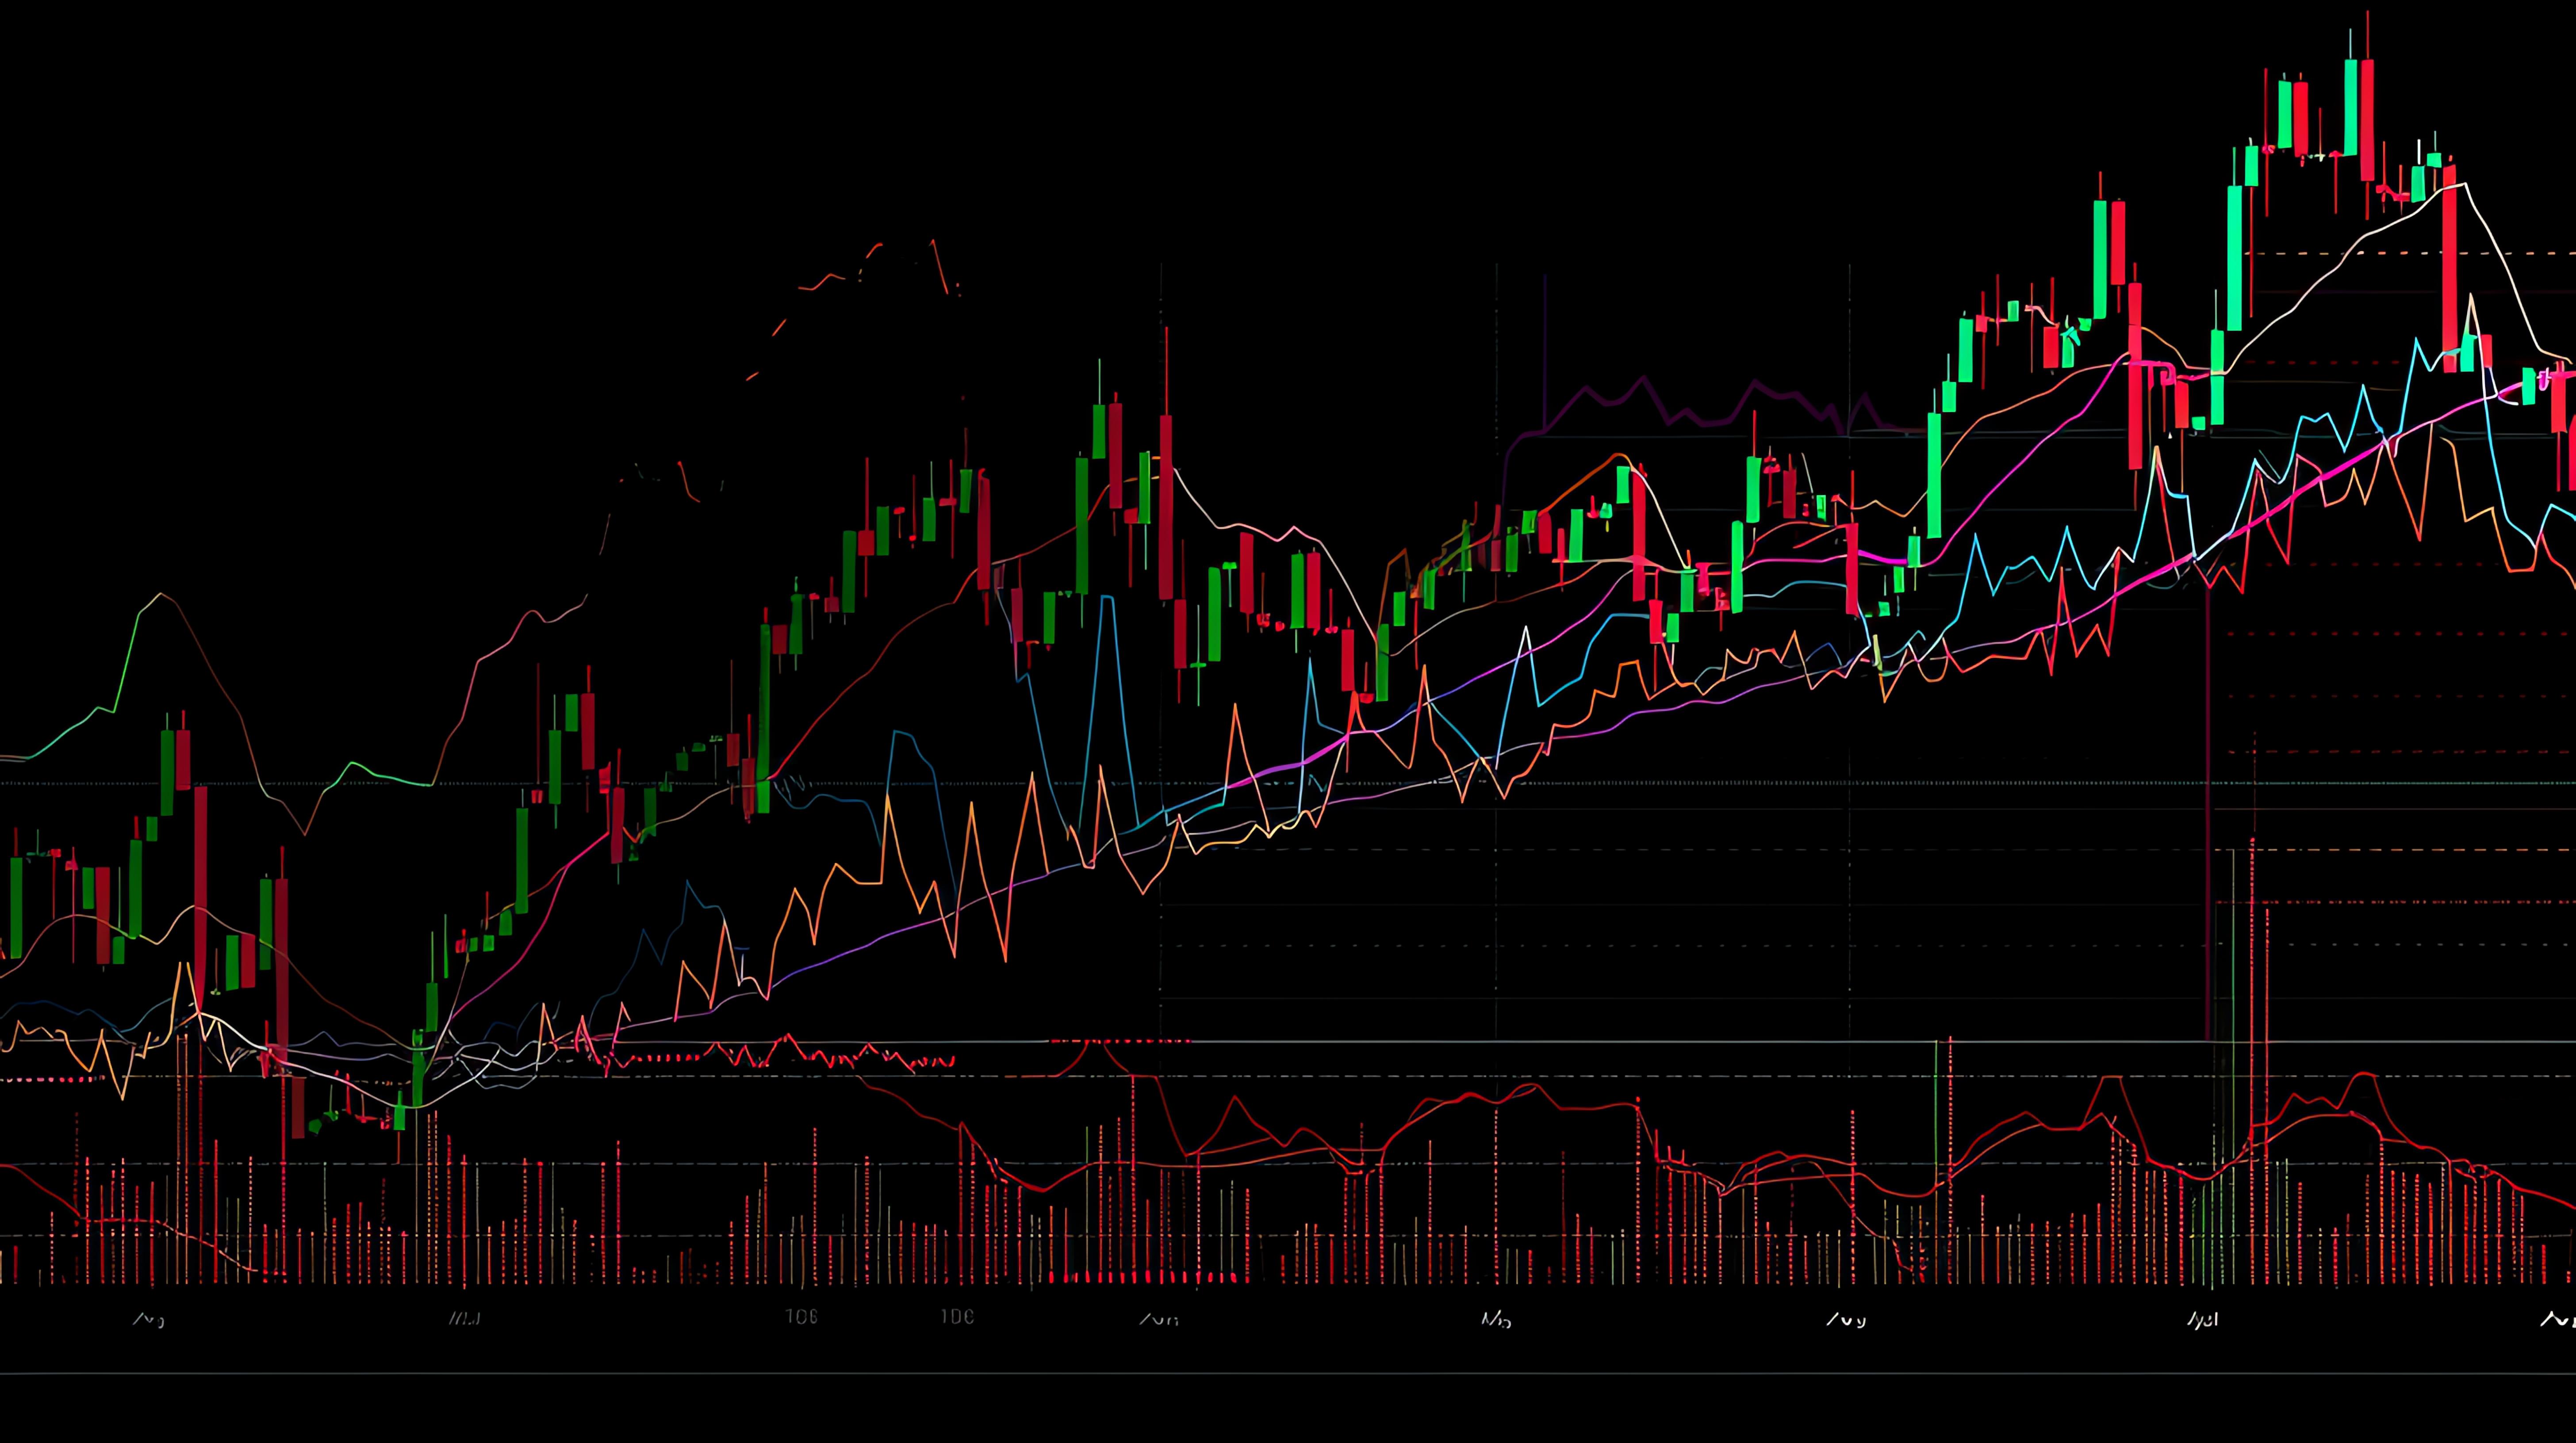The height and width of the screenshot is (1443, 2576).
Task: Select the green line's peak at far left
Action: [x=160, y=595]
